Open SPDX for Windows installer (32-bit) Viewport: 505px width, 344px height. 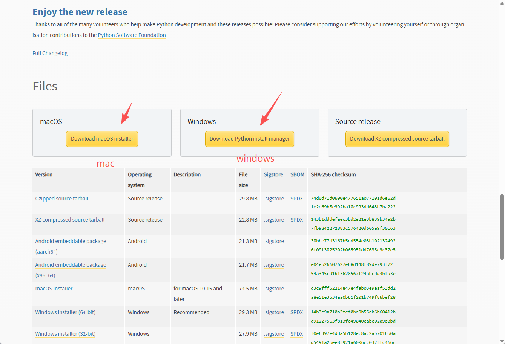coord(296,334)
